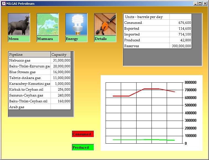Click the Imported row in units table
This screenshot has width=209, height=160.
click(x=147, y=34)
